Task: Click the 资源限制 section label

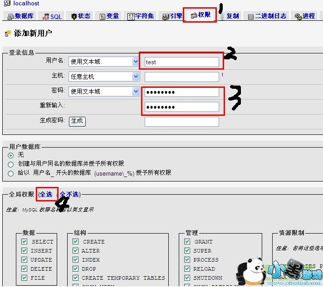Action: pyautogui.click(x=291, y=233)
